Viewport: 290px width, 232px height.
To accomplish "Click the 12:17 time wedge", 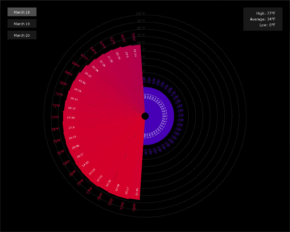I will pos(127,190).
